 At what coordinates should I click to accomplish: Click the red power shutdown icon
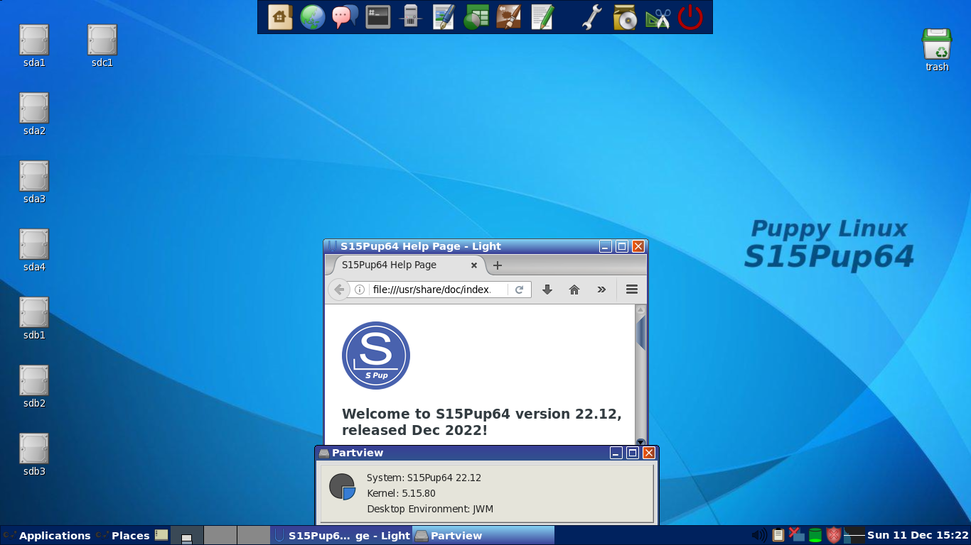(x=690, y=17)
